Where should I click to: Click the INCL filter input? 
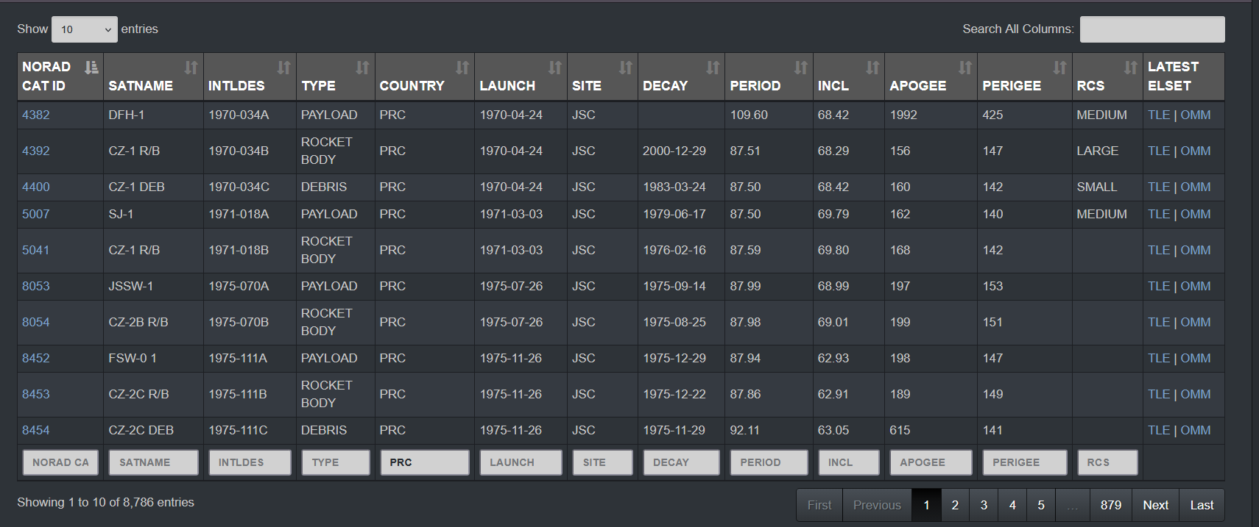(x=849, y=462)
